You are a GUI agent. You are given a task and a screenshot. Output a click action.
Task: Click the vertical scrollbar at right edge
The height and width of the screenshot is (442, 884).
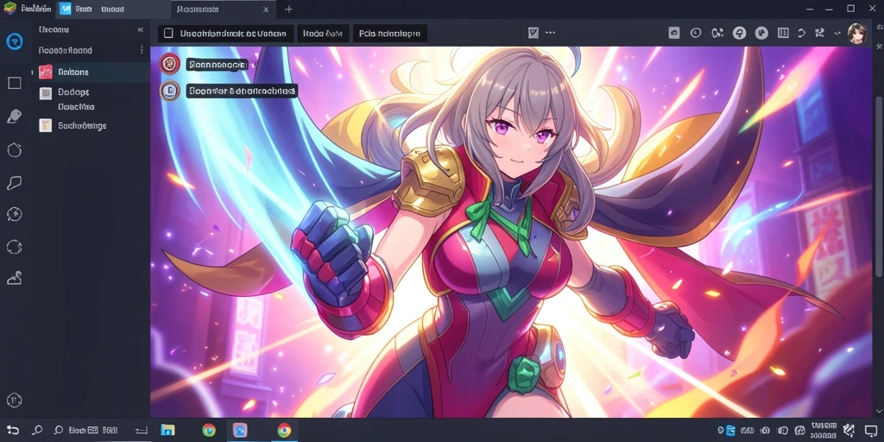click(878, 225)
